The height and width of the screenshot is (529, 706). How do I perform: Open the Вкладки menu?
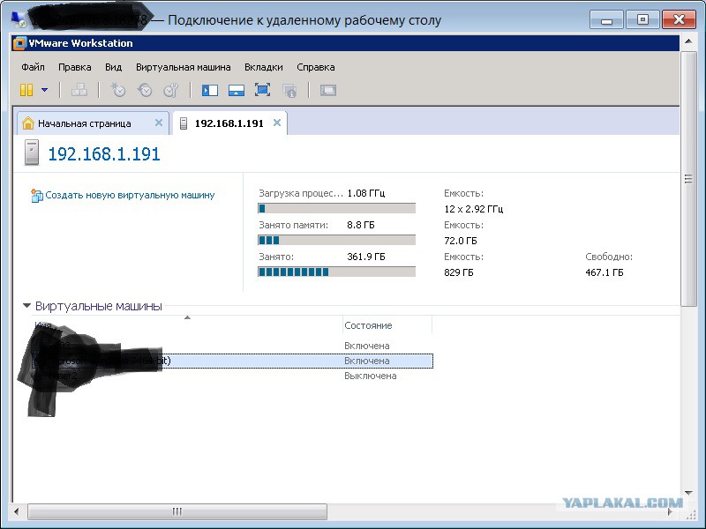(263, 68)
